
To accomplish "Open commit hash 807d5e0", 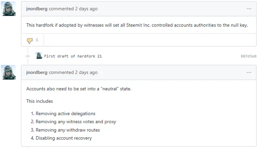I will (x=248, y=56).
